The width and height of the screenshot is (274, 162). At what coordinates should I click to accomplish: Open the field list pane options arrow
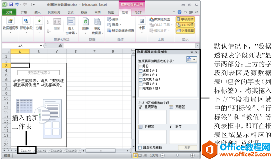pos(192,52)
